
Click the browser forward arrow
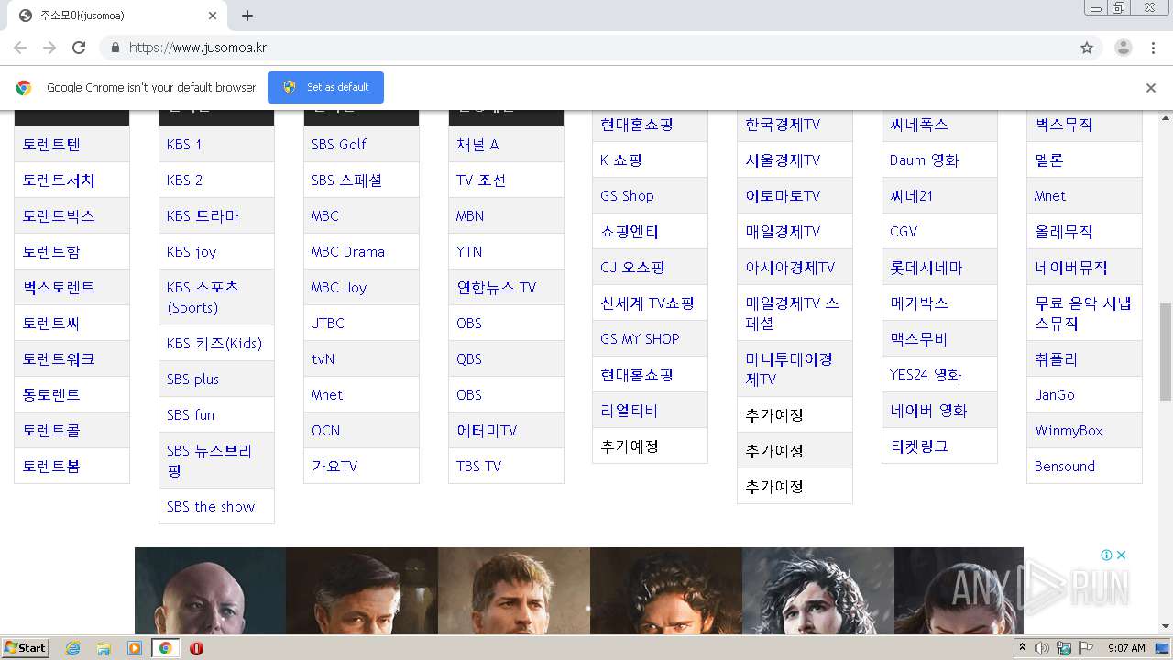pos(49,48)
